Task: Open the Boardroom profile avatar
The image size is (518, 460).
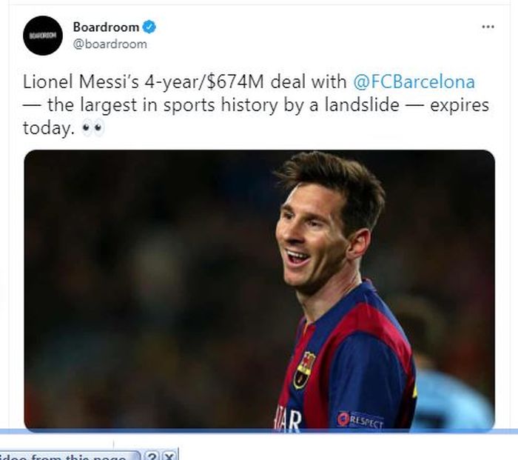Action: pos(42,36)
